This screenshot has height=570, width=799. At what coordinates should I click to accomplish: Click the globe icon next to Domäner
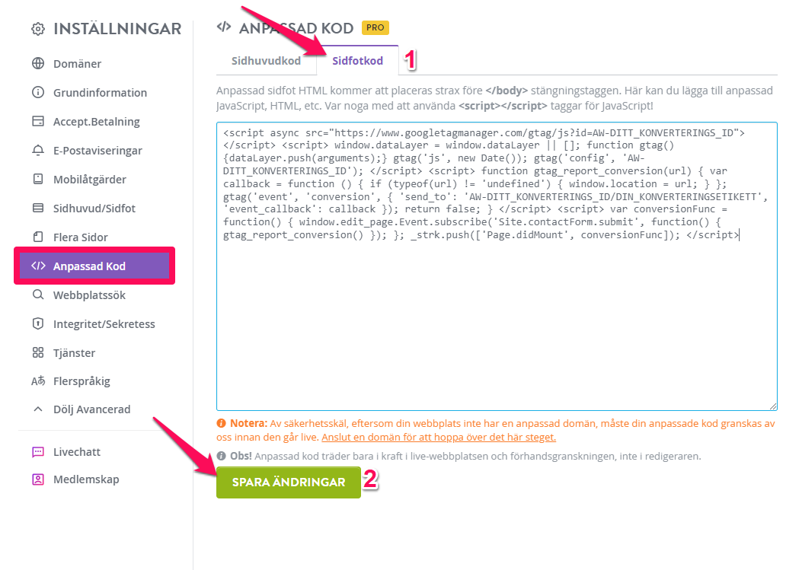pyautogui.click(x=38, y=64)
